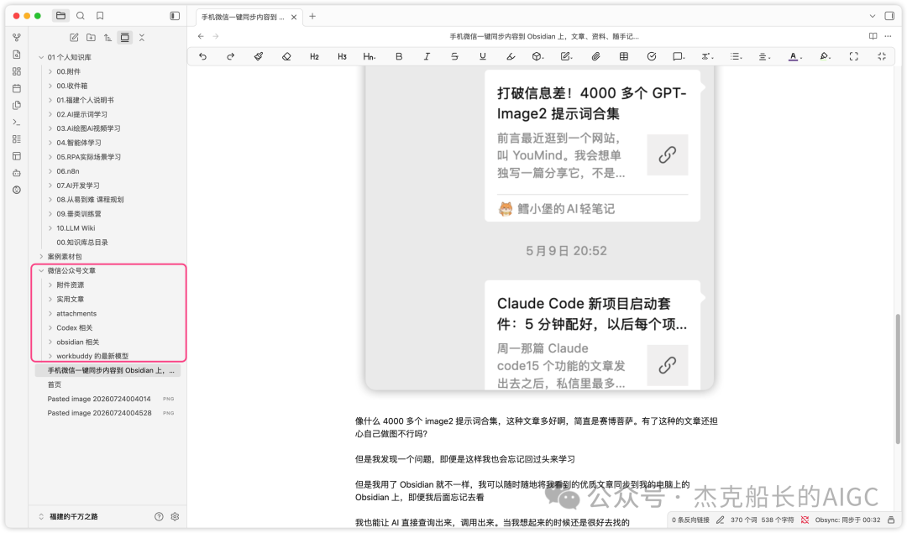Viewport: 907px width, 533px height.
Task: Collapse all folders in explorer
Action: (x=142, y=38)
